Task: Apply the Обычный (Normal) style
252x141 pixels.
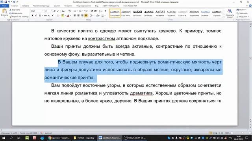Action: [115, 13]
